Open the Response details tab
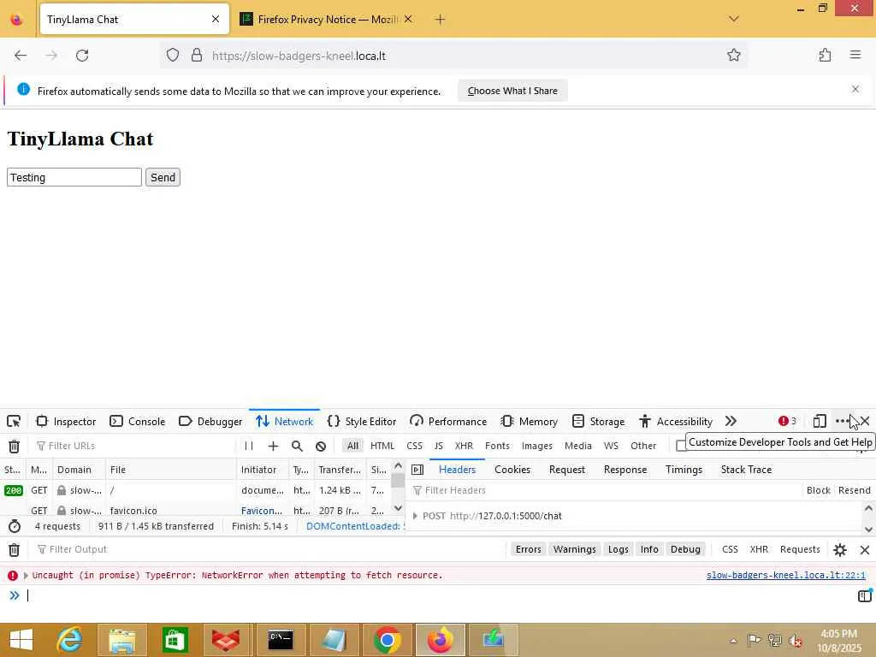Viewport: 876px width, 657px height. [625, 470]
